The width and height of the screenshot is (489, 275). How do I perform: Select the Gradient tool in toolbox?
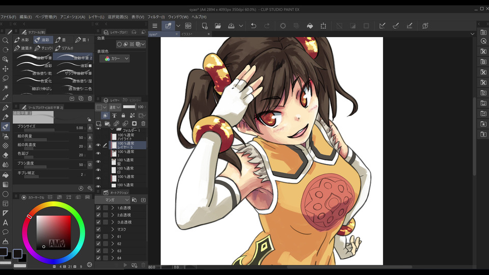tap(5, 184)
